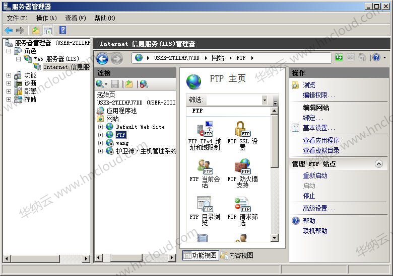The width and height of the screenshot is (393, 276).
Task: Select the FTP site in connections tree
Action: pyautogui.click(x=121, y=135)
